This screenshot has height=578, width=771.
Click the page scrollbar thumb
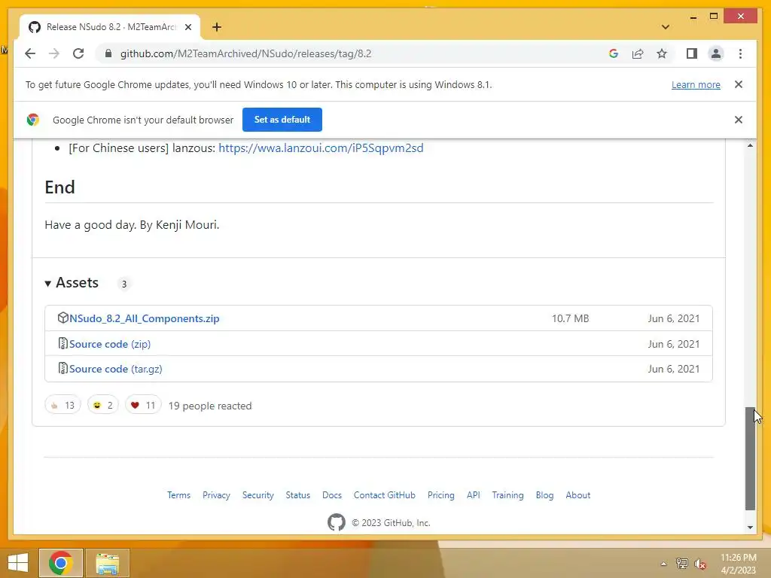pyautogui.click(x=750, y=458)
